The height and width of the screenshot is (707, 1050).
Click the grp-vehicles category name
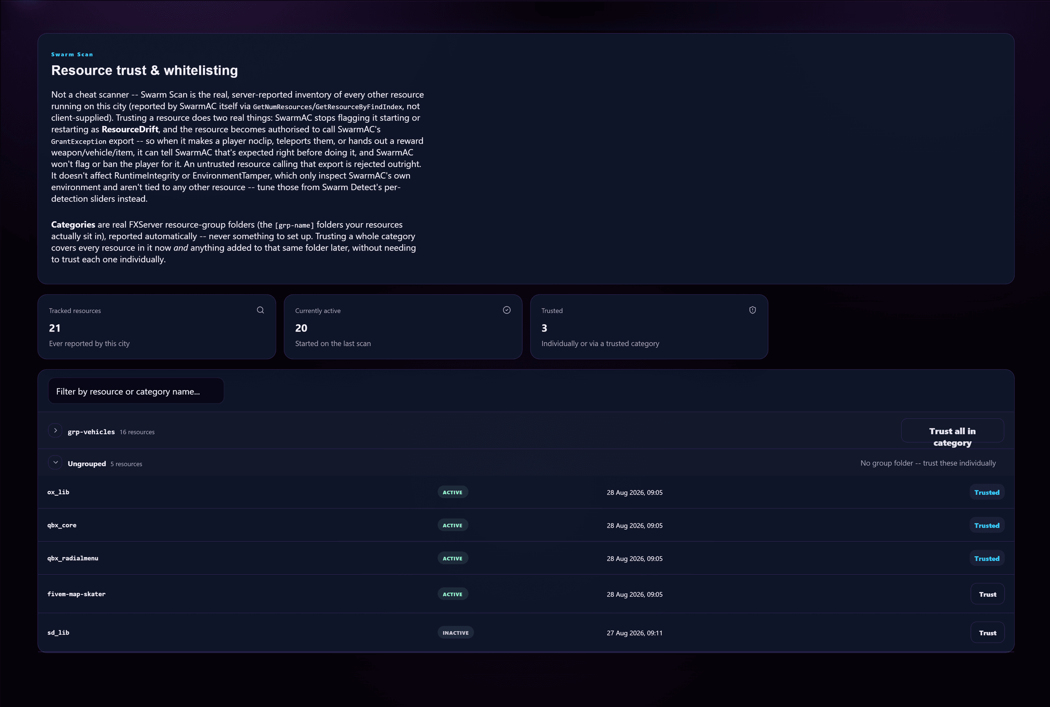pyautogui.click(x=91, y=432)
